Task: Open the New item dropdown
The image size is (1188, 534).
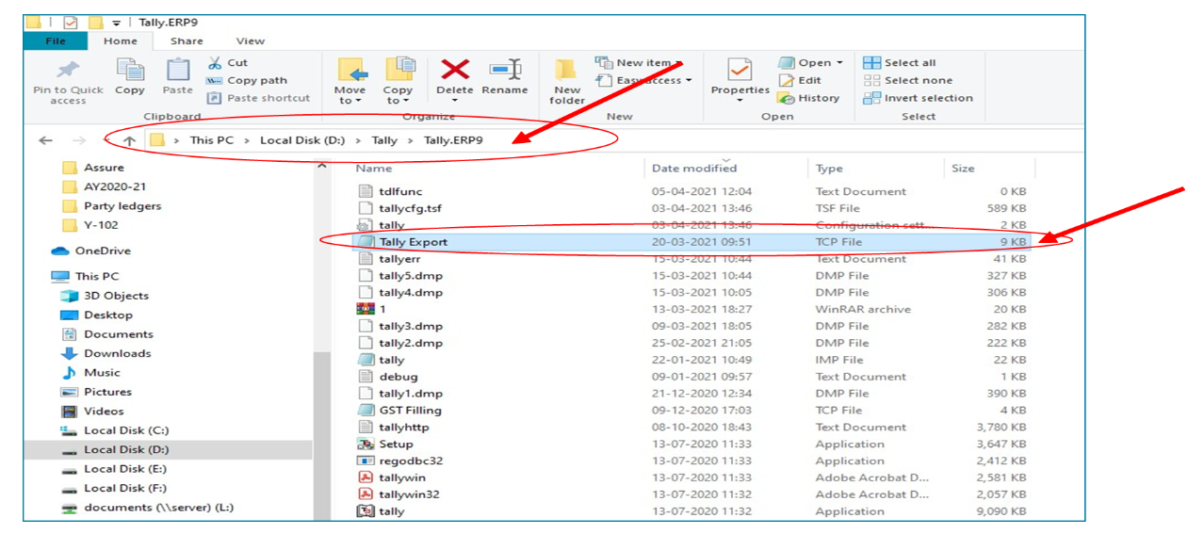Action: (640, 63)
